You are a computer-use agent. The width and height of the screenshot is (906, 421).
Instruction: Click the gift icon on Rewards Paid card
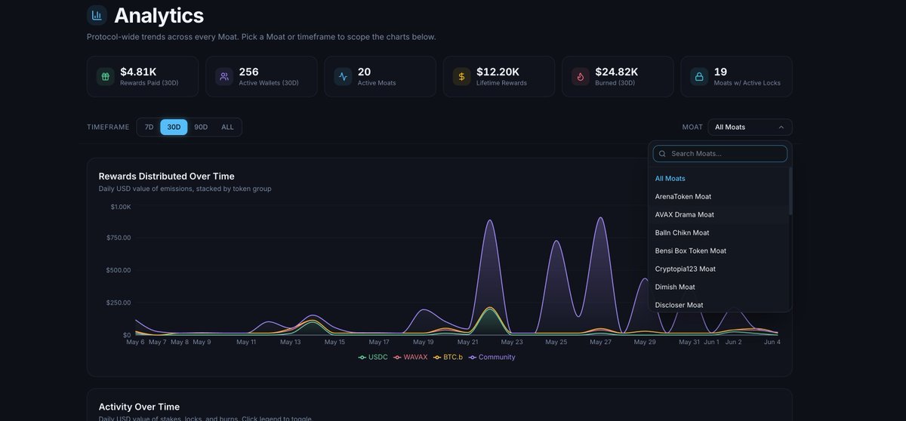point(105,76)
